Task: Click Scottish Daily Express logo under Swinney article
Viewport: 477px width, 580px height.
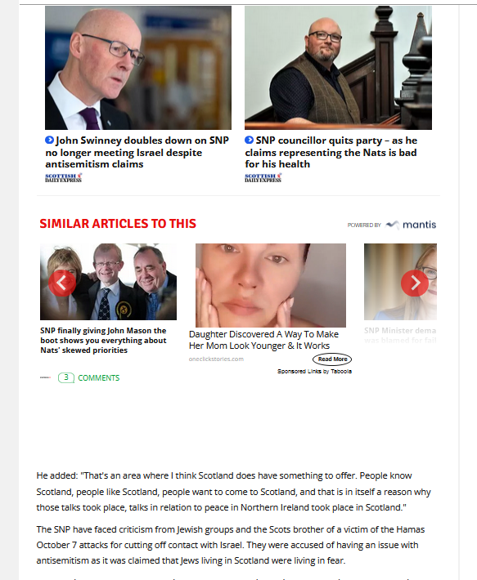Action: click(x=63, y=178)
